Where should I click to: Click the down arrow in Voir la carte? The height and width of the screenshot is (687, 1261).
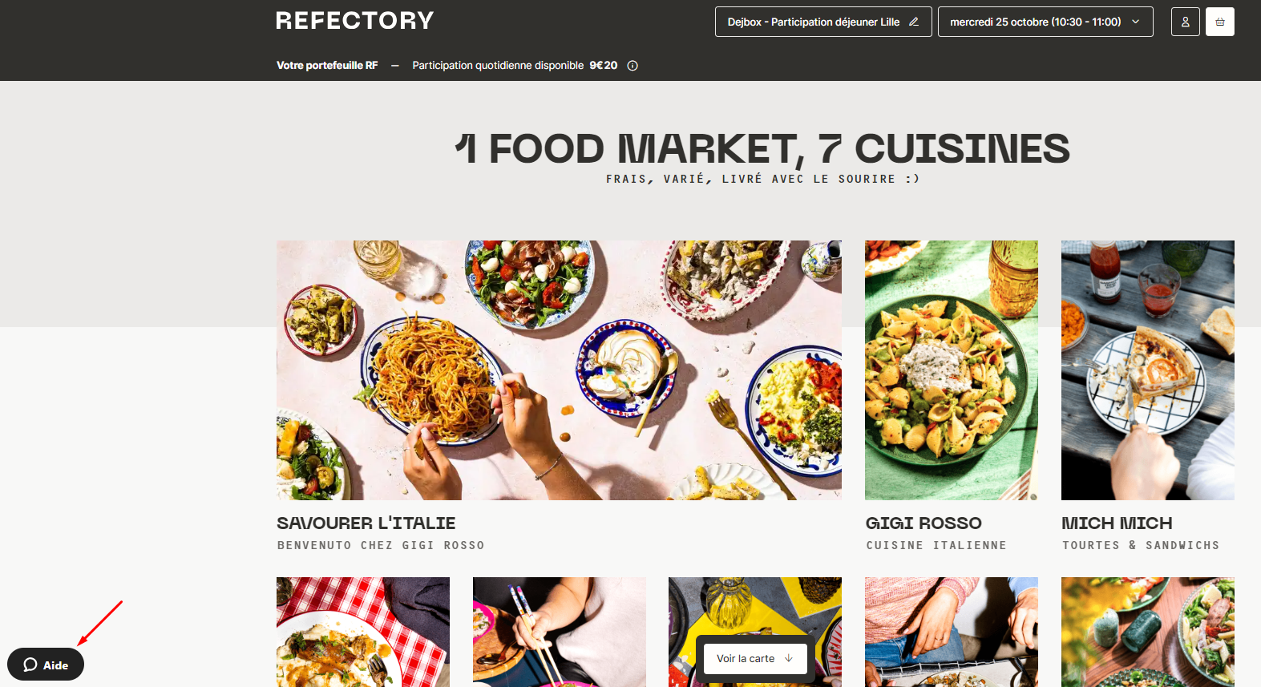pos(789,658)
